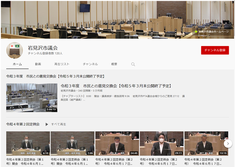Open the 市民との意見交換会 video title link
This screenshot has width=235, height=167.
[x=116, y=86]
